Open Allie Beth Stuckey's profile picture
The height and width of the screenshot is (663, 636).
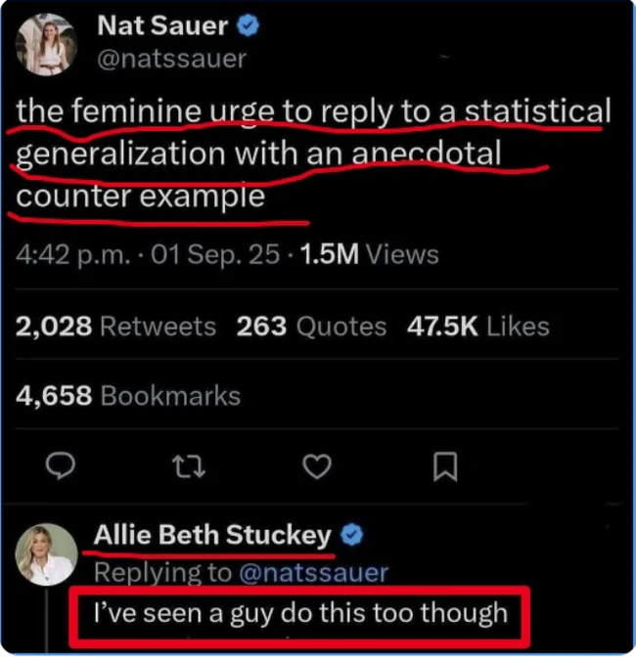coord(47,554)
